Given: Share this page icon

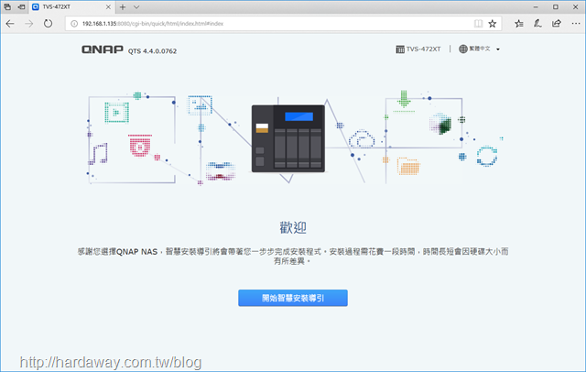Looking at the screenshot, I should click(x=557, y=24).
